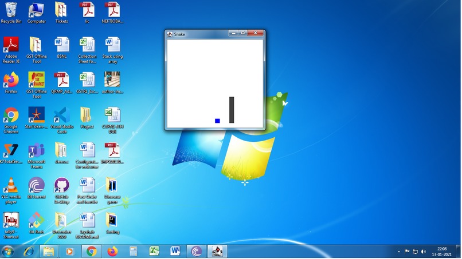The image size is (462, 259).
Task: Select the Sorting folder on desktop
Action: [x=112, y=223]
